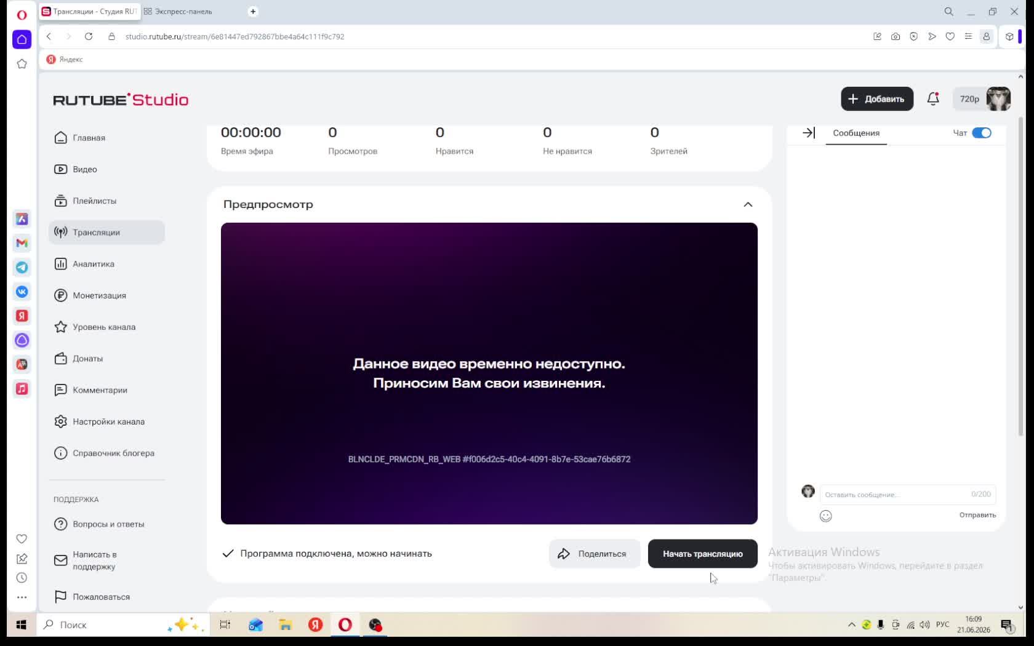Click the snapshot camera icon in toolbar
This screenshot has width=1034, height=646.
point(896,36)
